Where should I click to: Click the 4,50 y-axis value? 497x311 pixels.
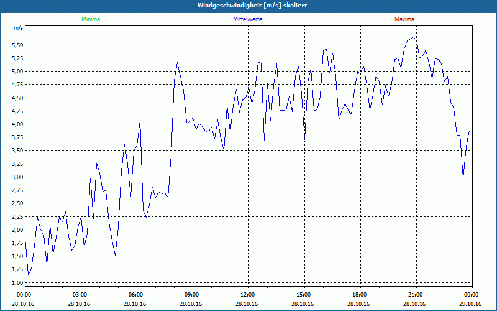(x=18, y=98)
